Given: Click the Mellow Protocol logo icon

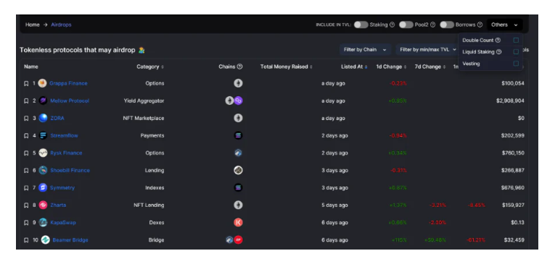Looking at the screenshot, I should (43, 101).
